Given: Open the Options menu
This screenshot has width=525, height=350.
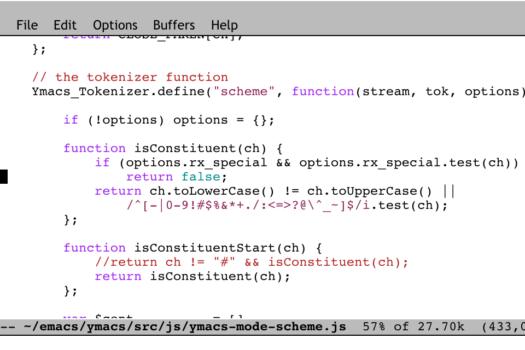Looking at the screenshot, I should (115, 25).
